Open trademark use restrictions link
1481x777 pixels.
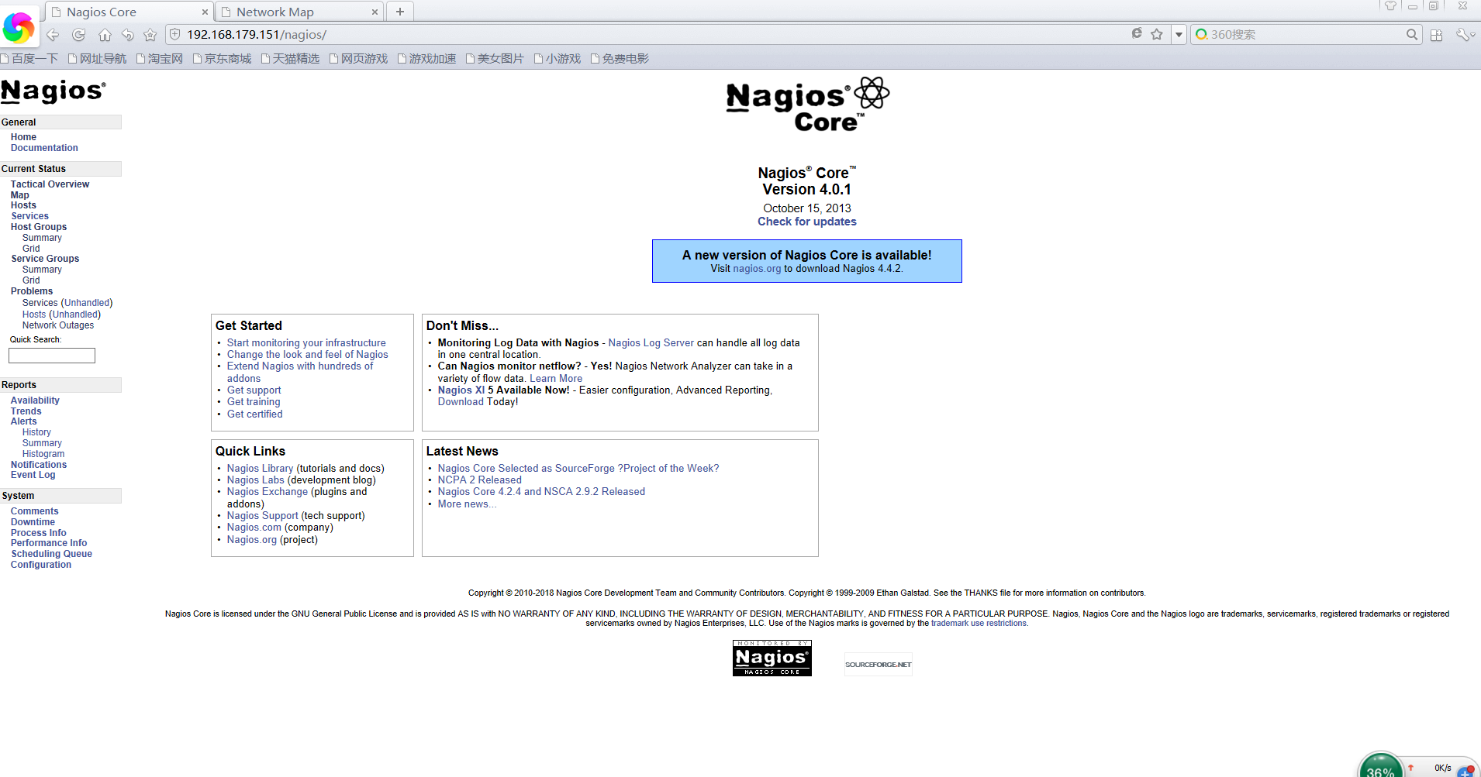coord(979,624)
